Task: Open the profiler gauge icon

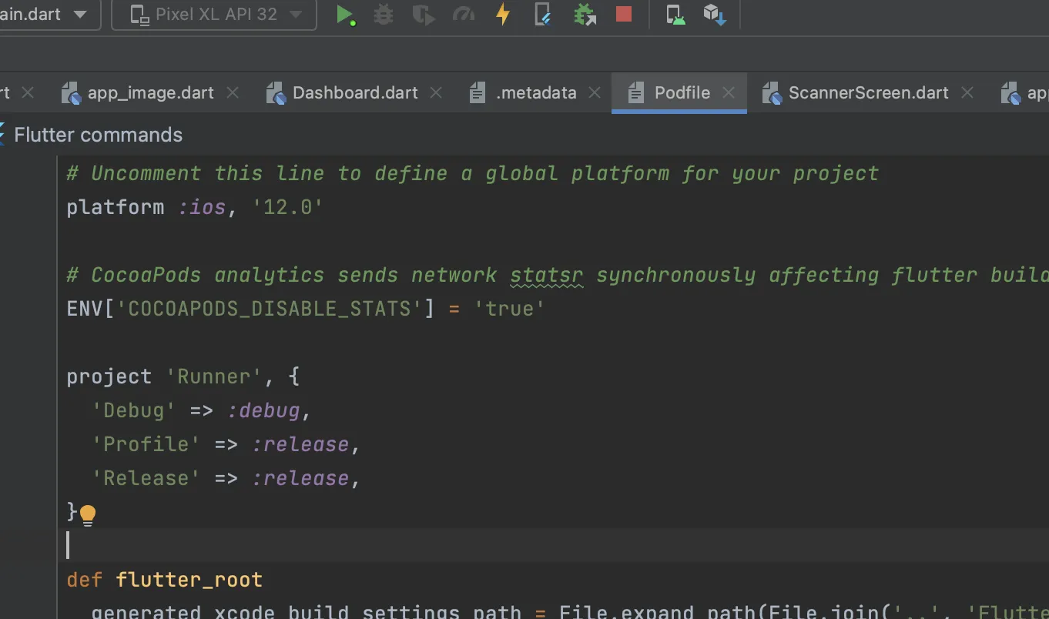Action: coord(463,15)
